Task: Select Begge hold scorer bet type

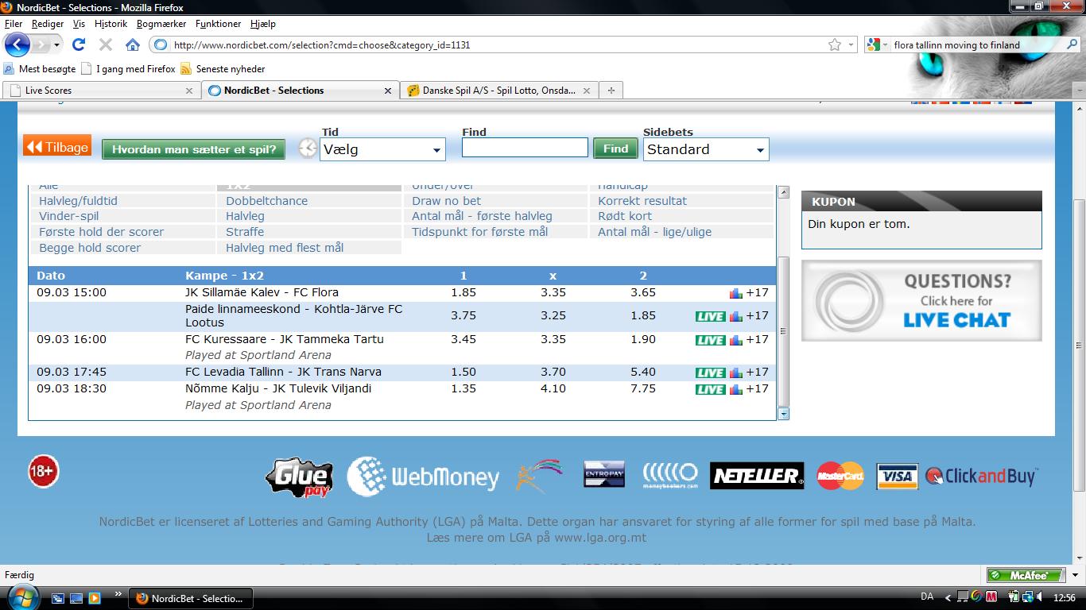Action: [90, 248]
